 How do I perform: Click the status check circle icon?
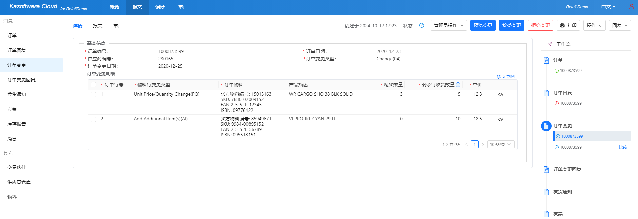point(422,25)
